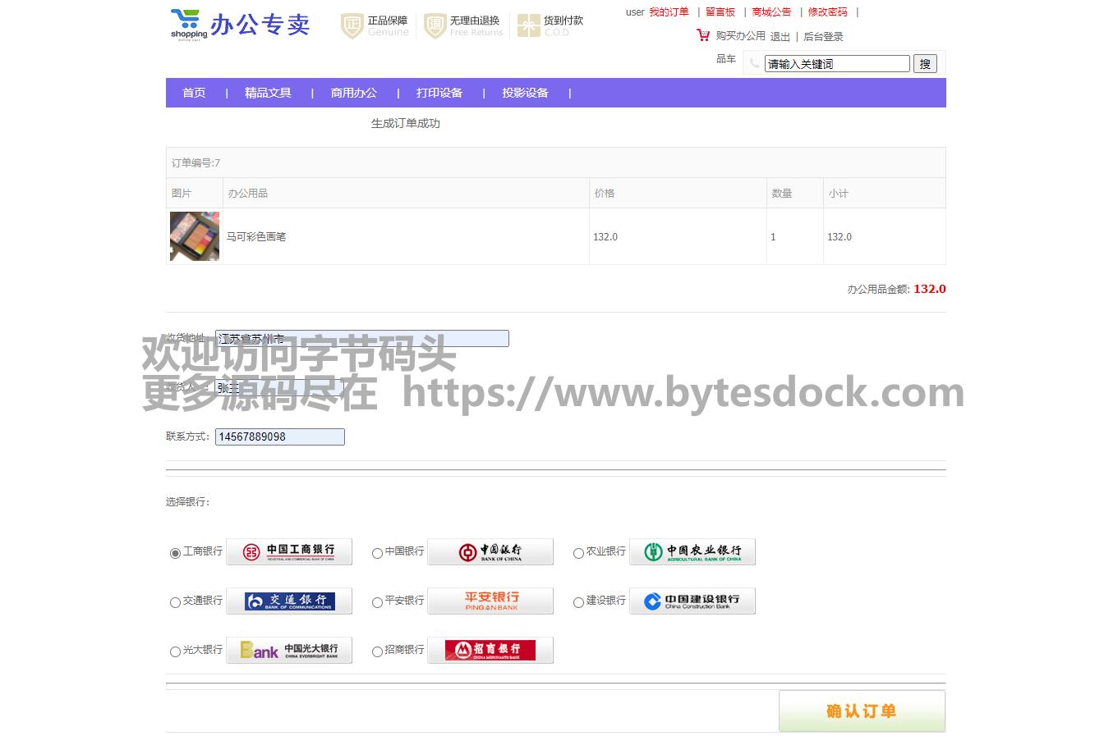Click the ICBC bank logo image
The height and width of the screenshot is (745, 1104).
click(x=289, y=552)
